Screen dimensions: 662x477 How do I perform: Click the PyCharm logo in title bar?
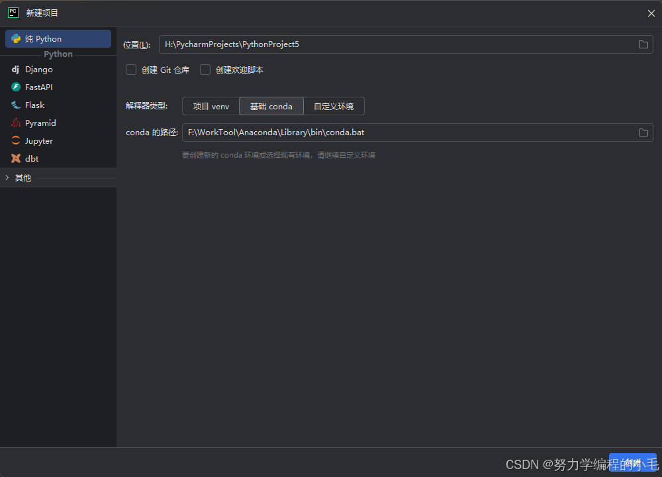tap(13, 13)
